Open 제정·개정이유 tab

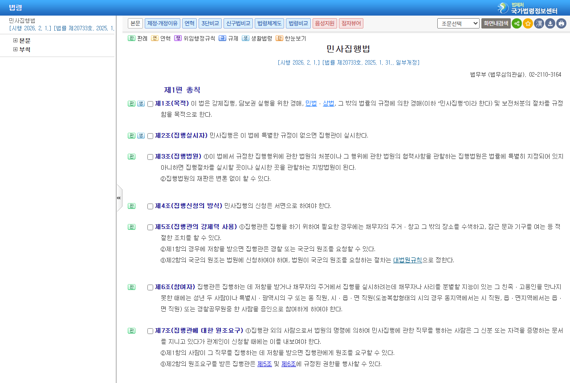[x=163, y=23]
